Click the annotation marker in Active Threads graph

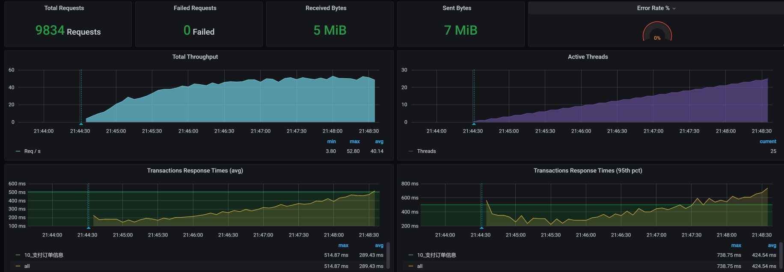pyautogui.click(x=474, y=124)
